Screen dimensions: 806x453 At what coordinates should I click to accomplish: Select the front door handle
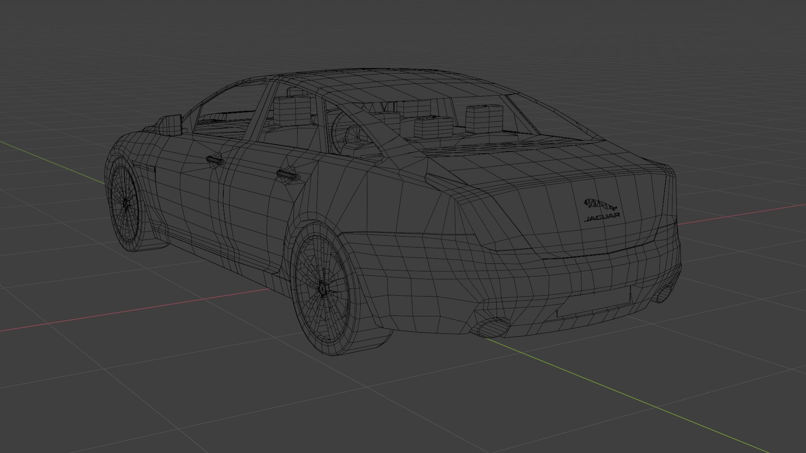pyautogui.click(x=215, y=160)
